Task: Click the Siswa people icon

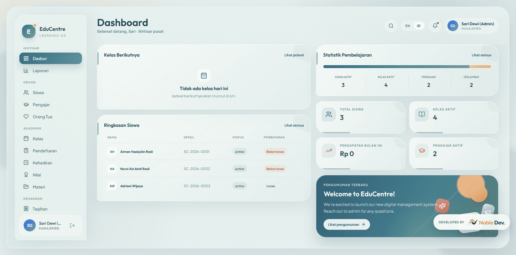Action: pos(26,93)
